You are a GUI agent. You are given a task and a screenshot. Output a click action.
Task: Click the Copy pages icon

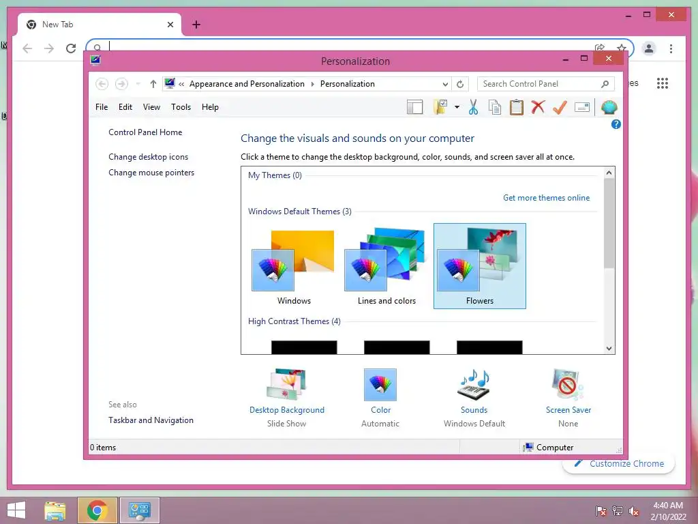495,107
